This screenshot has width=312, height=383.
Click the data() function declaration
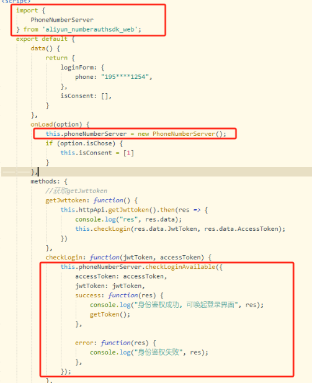click(45, 48)
